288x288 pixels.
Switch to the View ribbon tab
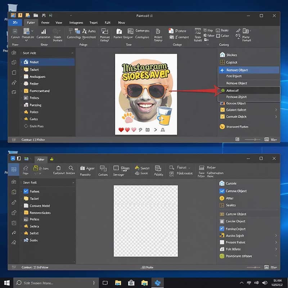pyautogui.click(x=59, y=22)
